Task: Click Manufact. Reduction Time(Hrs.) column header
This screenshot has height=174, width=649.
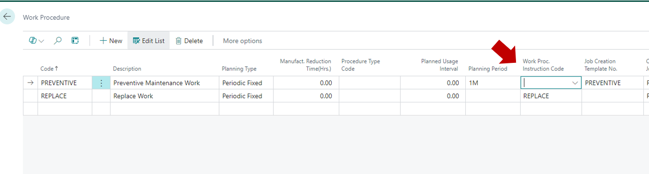Action: click(x=305, y=65)
